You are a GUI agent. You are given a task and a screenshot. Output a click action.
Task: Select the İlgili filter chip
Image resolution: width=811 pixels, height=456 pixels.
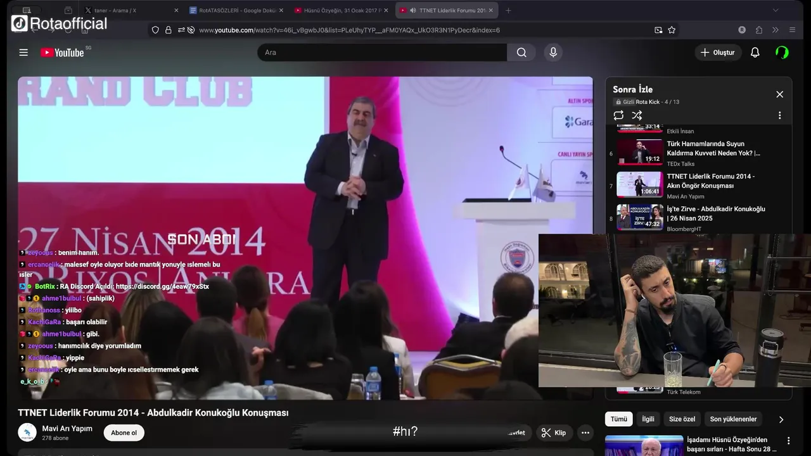click(x=648, y=419)
